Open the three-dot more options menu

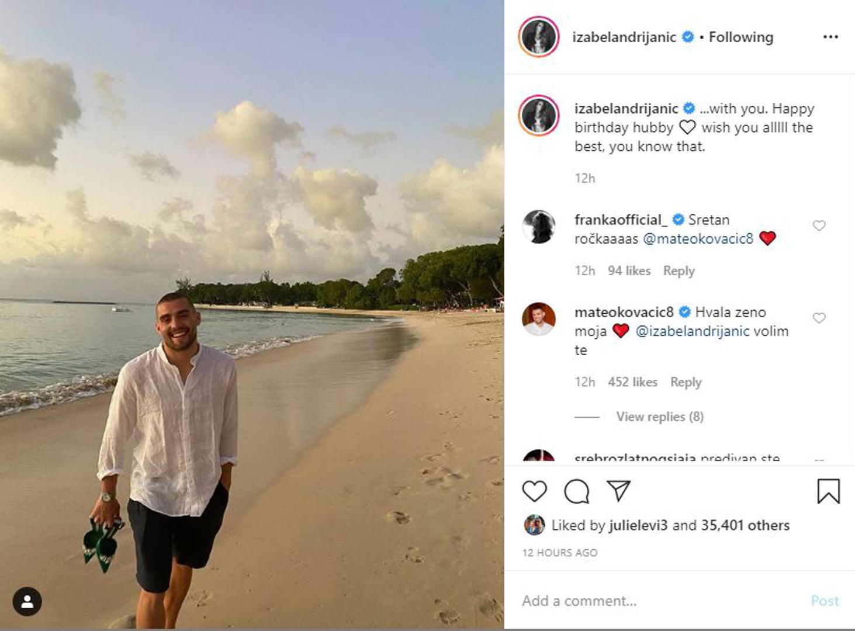tap(830, 37)
